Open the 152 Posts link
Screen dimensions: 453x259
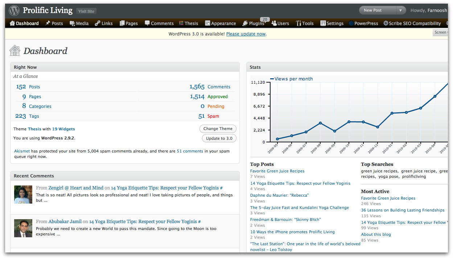pyautogui.click(x=28, y=87)
